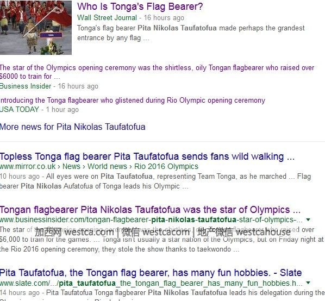Viewport: 325px width, 301px height.
Task: Select the Business Insider source label
Action: click(x=26, y=86)
